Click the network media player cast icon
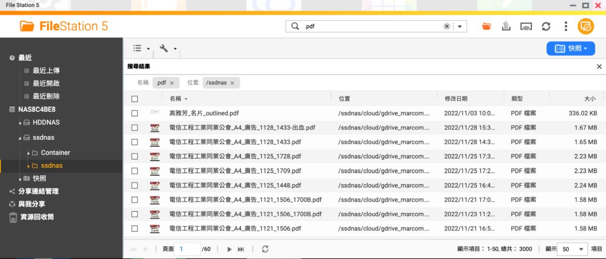Viewport: 606px width, 259px height. 526,26
